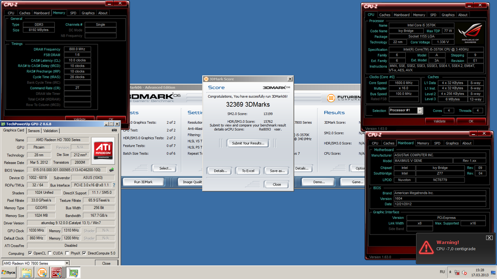Image resolution: width=497 pixels, height=279 pixels.
Task: Click the Details button in score dialog
Action: (x=220, y=171)
